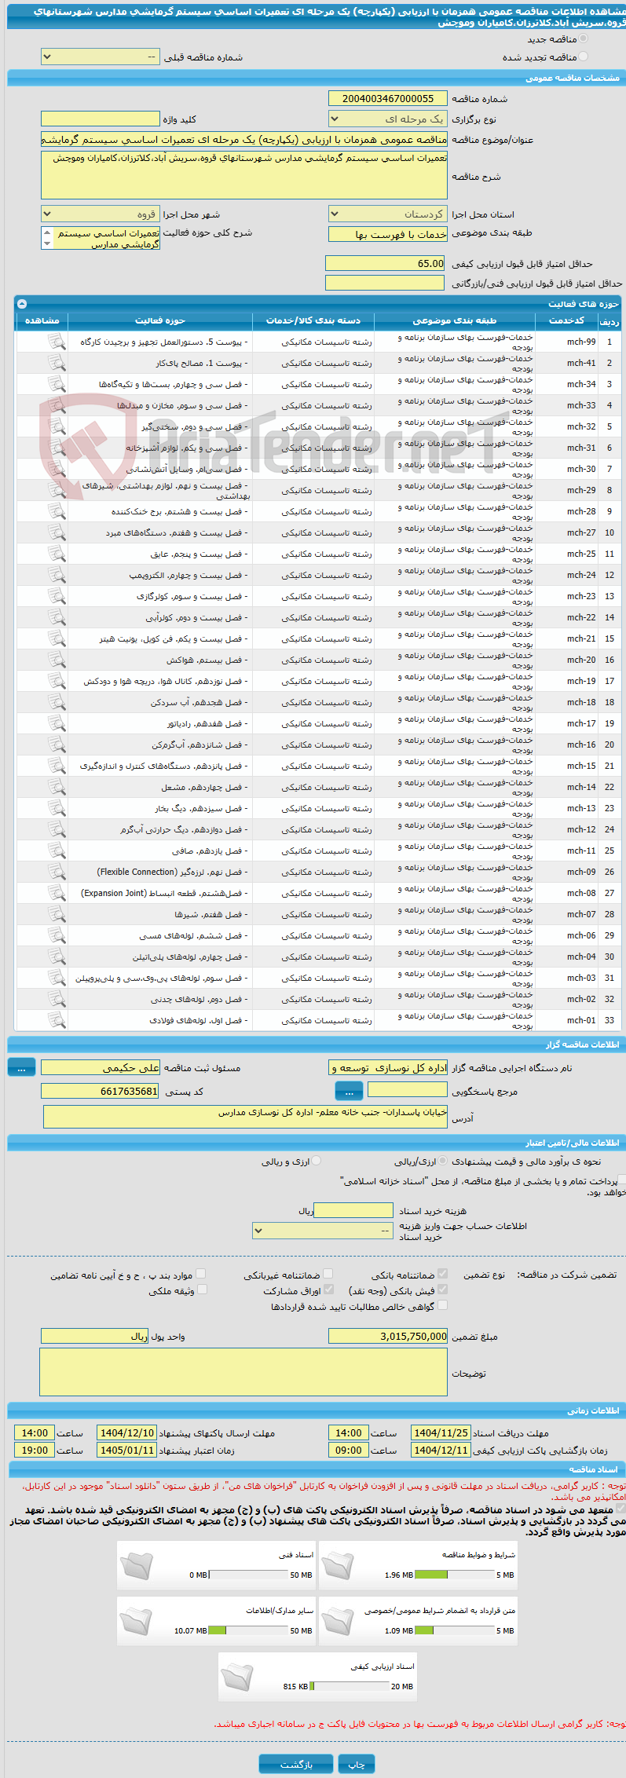The height and width of the screenshot is (1778, 626).
Task: Open the استان محل اجرا dropdown
Action: point(388,214)
